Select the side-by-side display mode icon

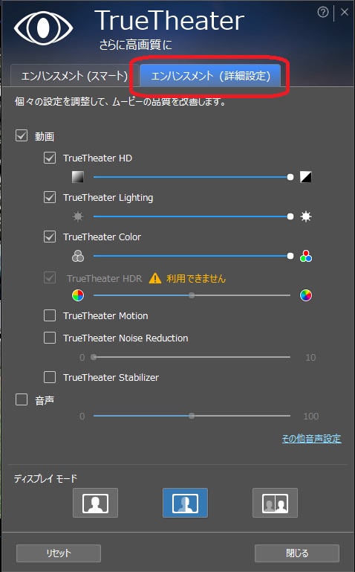coord(275,503)
